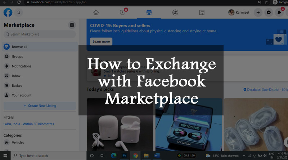
Task: Click Create New Listing button
Action: click(x=40, y=106)
